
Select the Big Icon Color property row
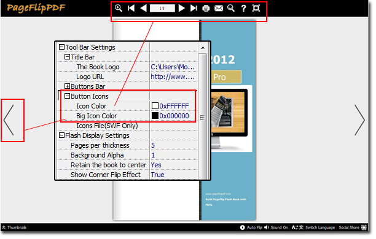128,116
